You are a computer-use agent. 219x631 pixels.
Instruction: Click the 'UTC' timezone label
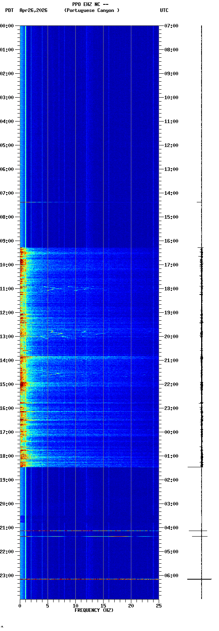point(164,10)
